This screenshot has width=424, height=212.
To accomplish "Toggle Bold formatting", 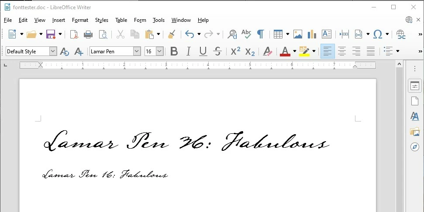I will (174, 51).
